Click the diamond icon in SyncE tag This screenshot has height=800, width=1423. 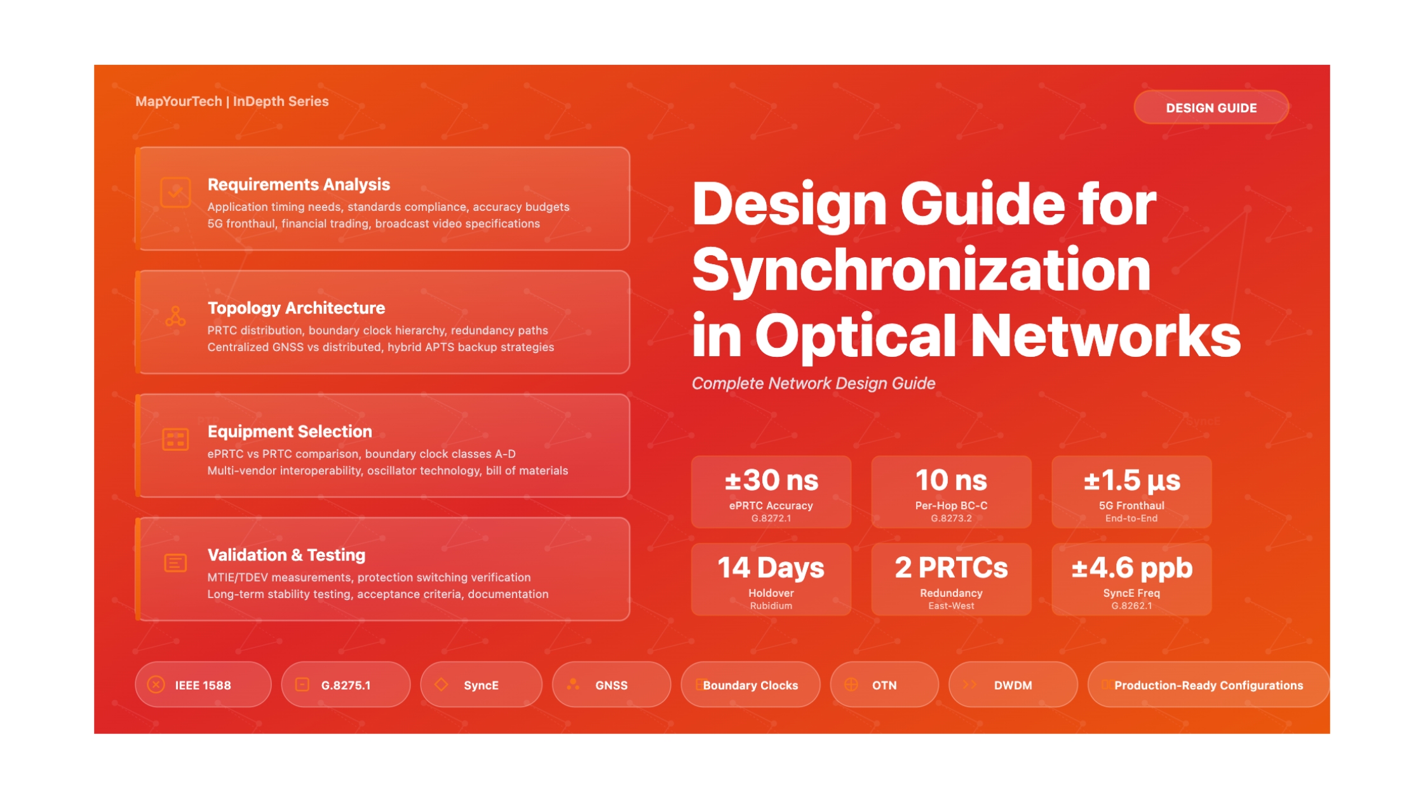click(442, 685)
